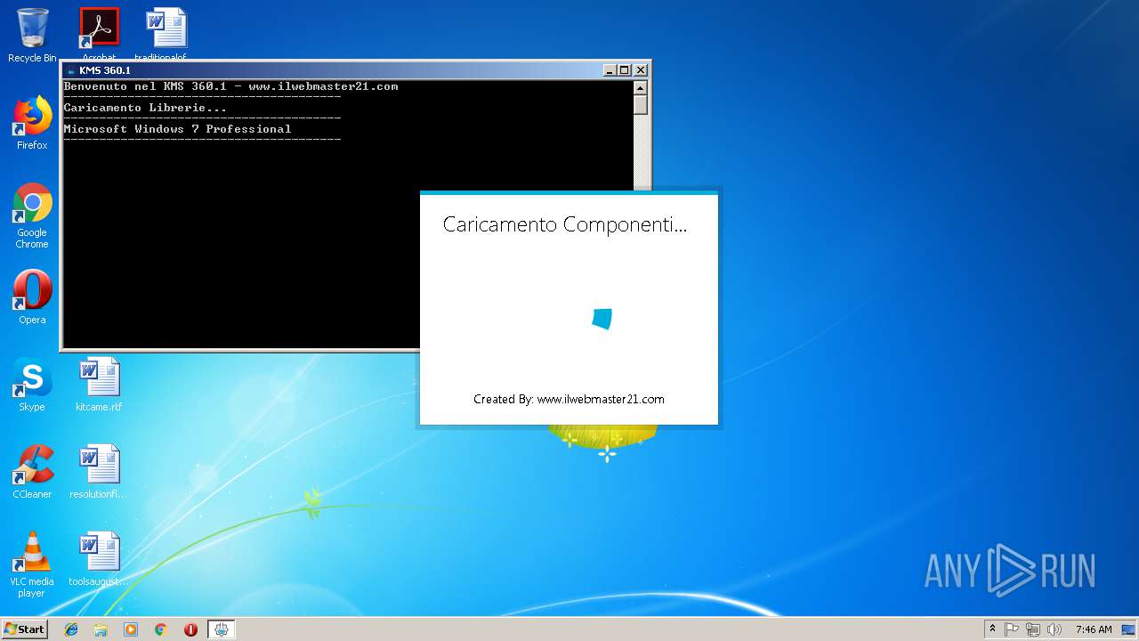Launch the VLC media player shortcut
Screen dimensions: 1139x641
pyautogui.click(x=32, y=564)
